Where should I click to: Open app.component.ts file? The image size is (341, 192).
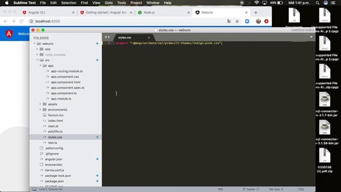click(x=64, y=93)
